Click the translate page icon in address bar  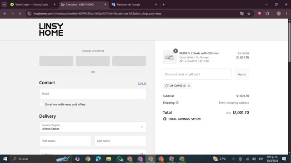click(242, 14)
